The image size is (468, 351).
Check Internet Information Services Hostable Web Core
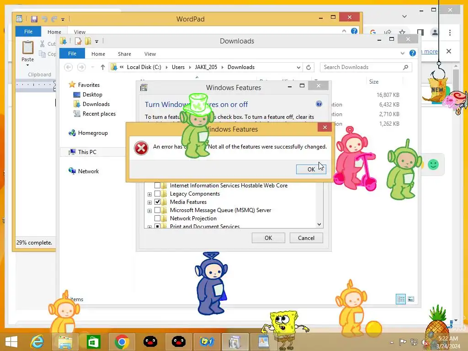tap(157, 186)
